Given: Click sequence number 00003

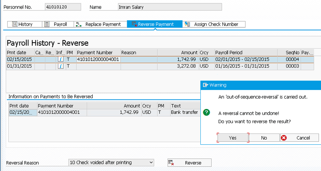Looking at the screenshot, I should click(289, 66).
